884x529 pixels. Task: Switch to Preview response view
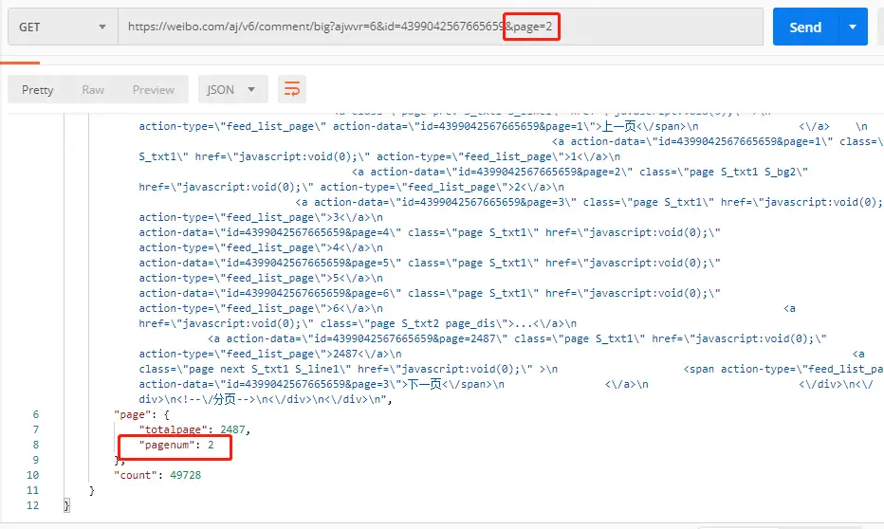(154, 89)
